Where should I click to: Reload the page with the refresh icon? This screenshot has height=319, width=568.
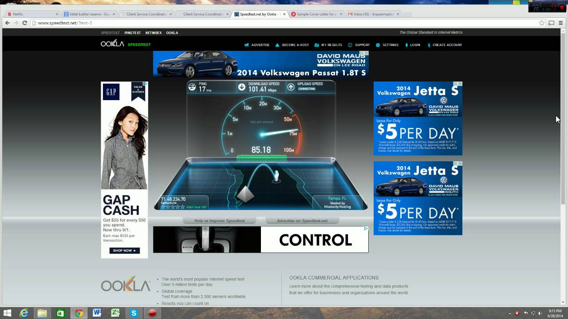coord(25,23)
